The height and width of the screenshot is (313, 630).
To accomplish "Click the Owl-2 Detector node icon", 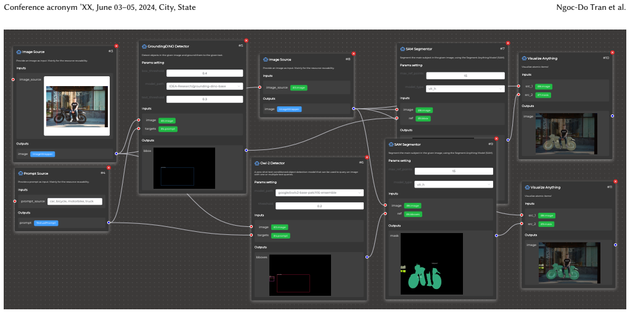I will tap(257, 162).
